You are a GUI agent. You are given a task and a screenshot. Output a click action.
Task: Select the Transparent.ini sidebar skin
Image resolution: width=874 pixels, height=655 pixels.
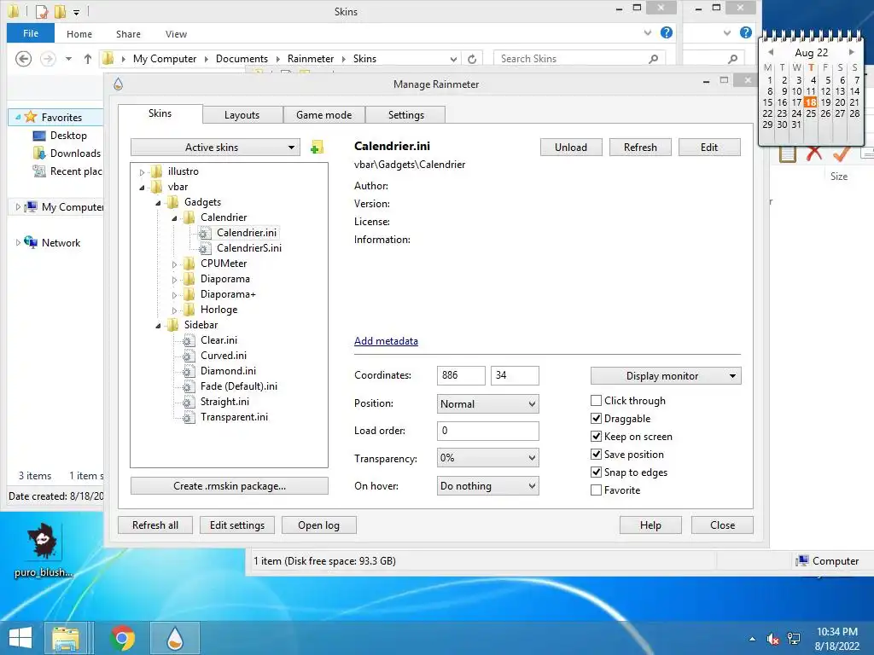pos(234,416)
